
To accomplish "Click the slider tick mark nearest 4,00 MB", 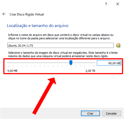I will tap(9, 66).
